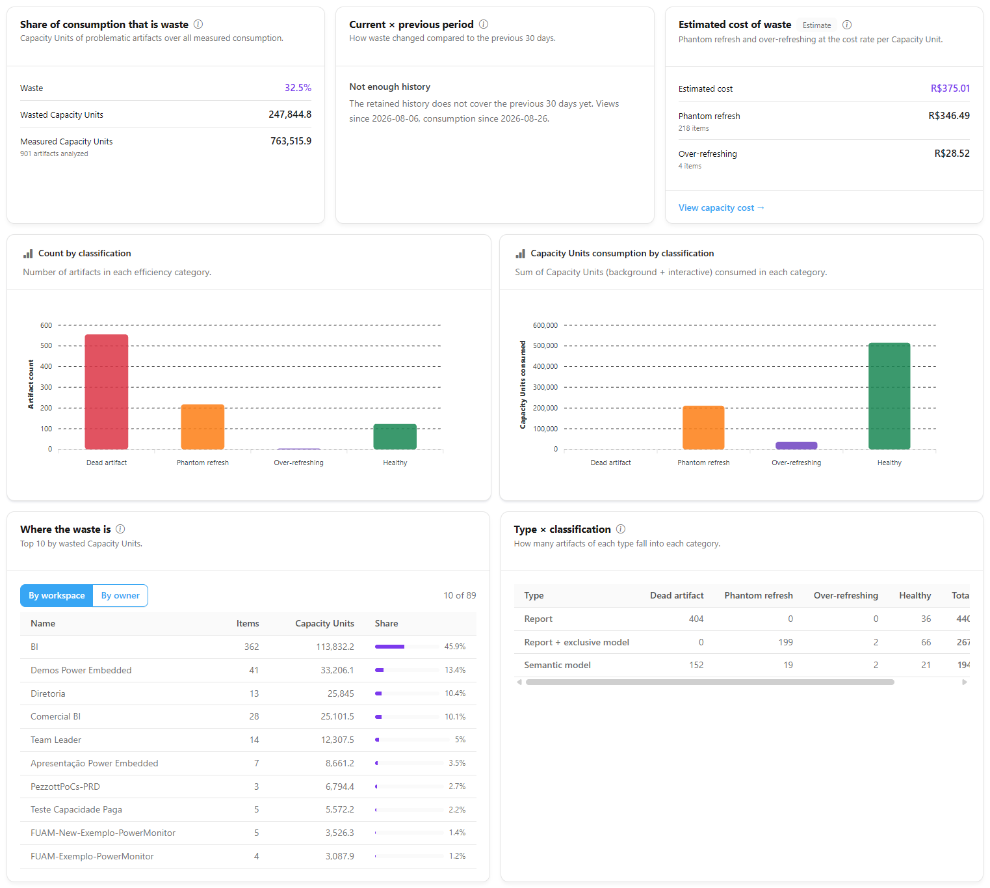Click Phantom refresh R$346.49 amount

tap(949, 116)
